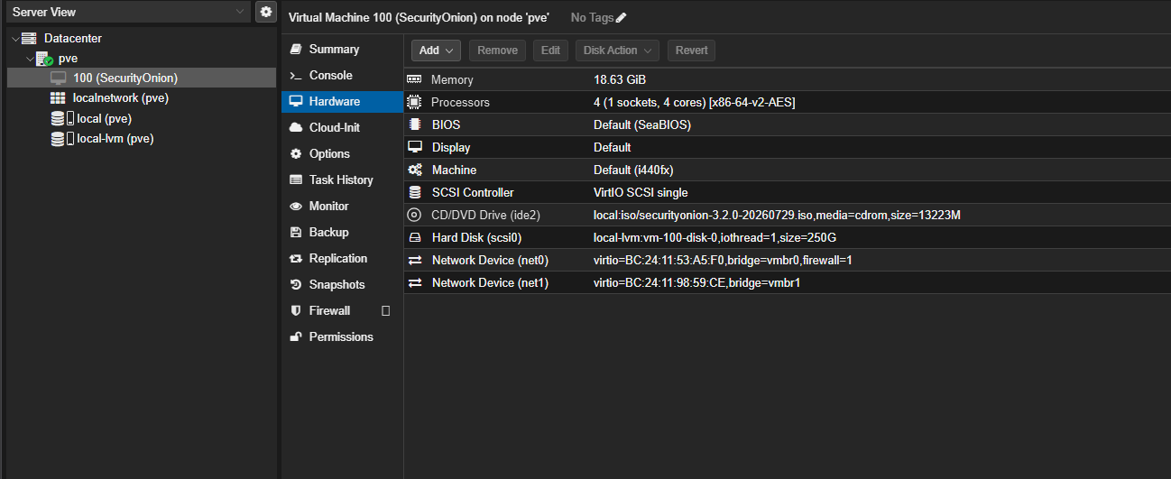Select the Network Device (net0) row
This screenshot has width=1171, height=479.
tap(787, 260)
